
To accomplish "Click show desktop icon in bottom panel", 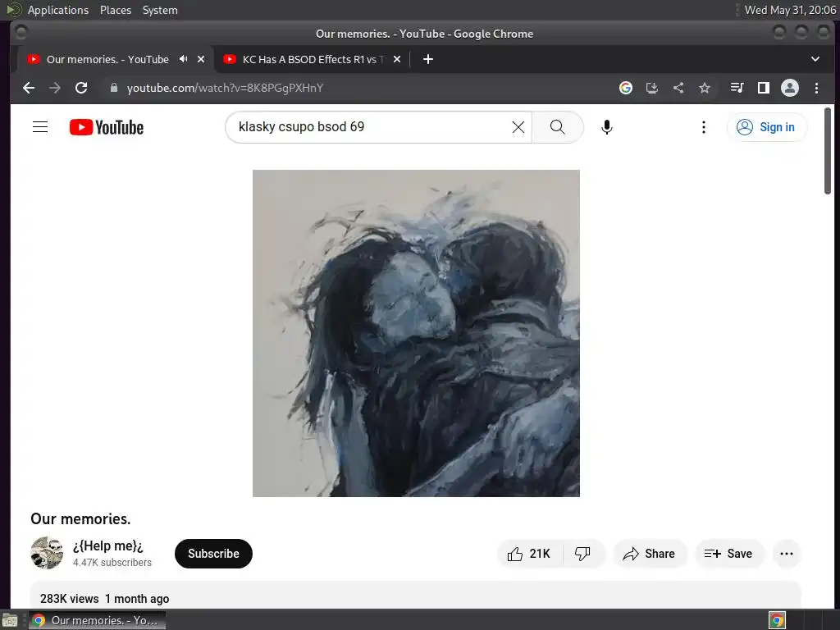I will pos(10,621).
